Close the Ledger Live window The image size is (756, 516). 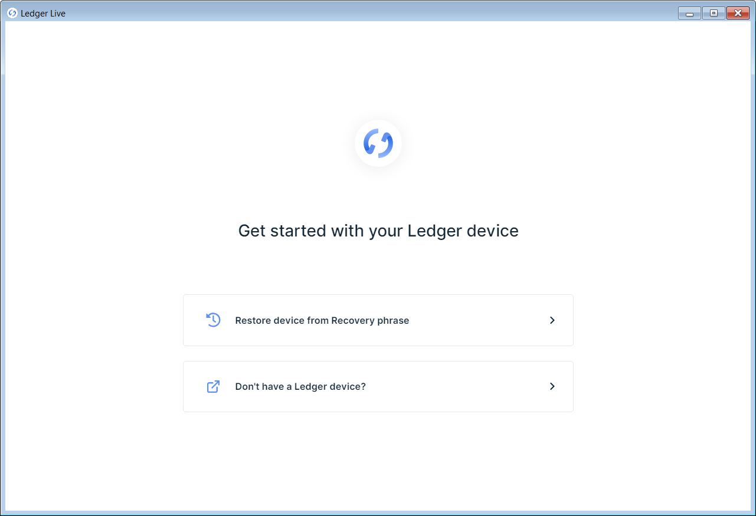tap(738, 13)
